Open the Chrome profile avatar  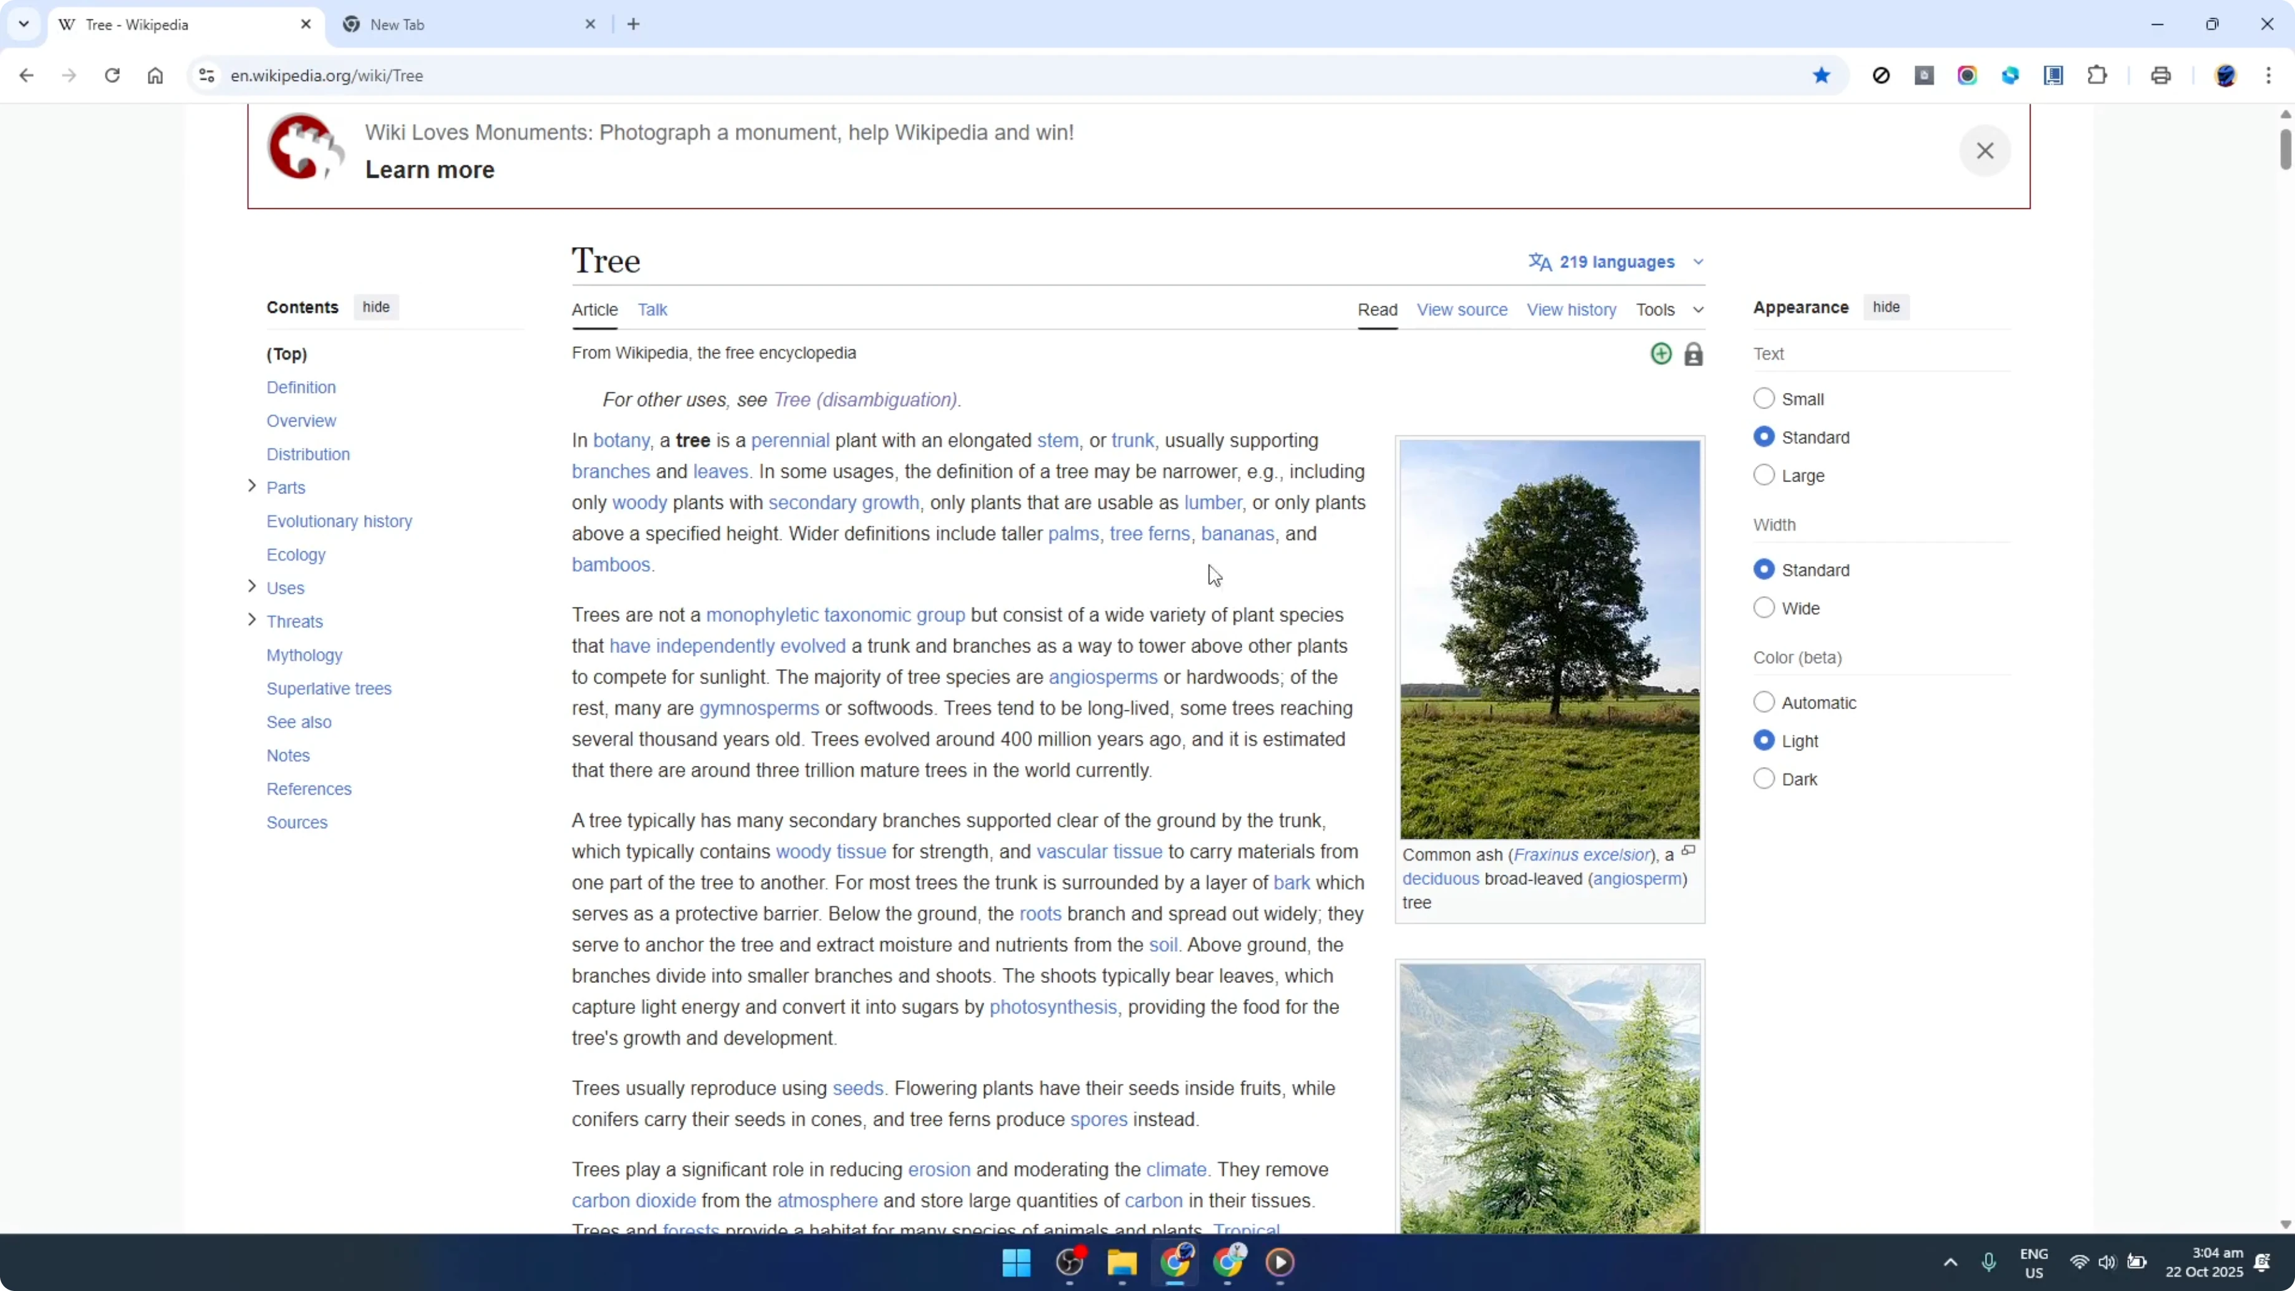[2226, 75]
